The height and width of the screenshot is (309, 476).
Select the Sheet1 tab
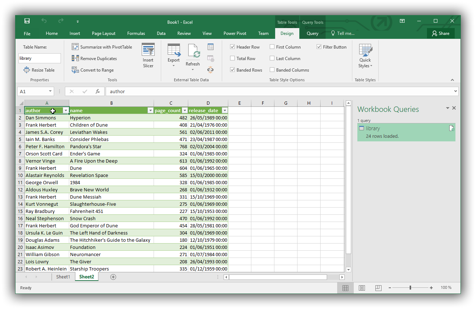pyautogui.click(x=63, y=277)
